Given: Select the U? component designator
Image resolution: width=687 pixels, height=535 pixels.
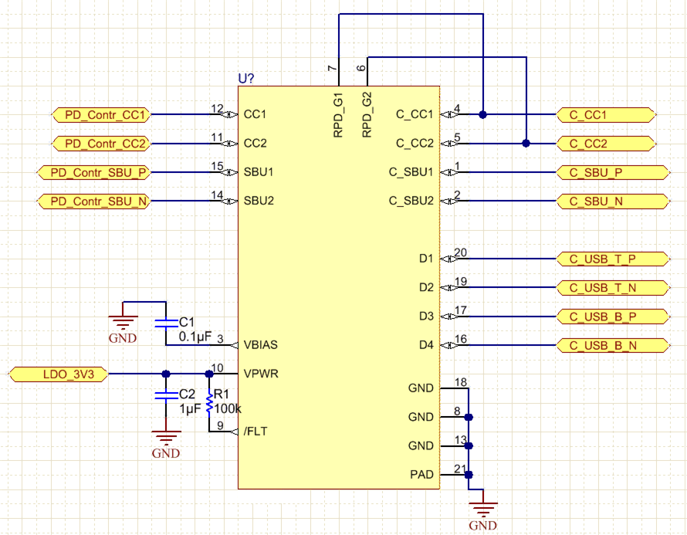Looking at the screenshot, I should tap(244, 78).
